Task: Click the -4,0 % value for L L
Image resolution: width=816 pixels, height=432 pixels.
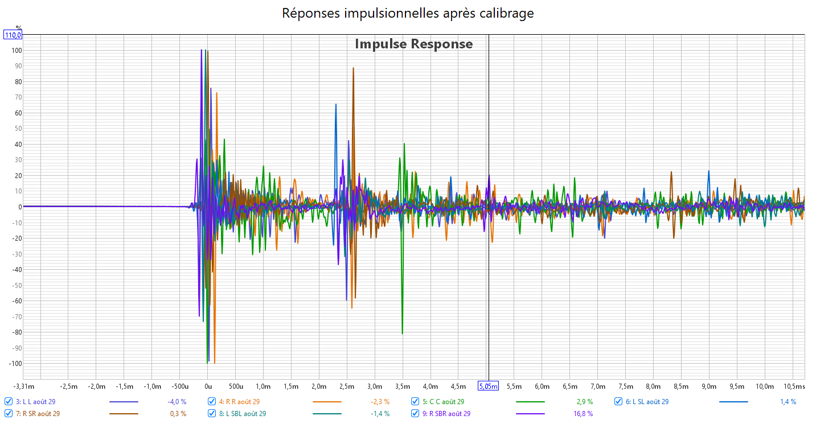Action: click(177, 402)
